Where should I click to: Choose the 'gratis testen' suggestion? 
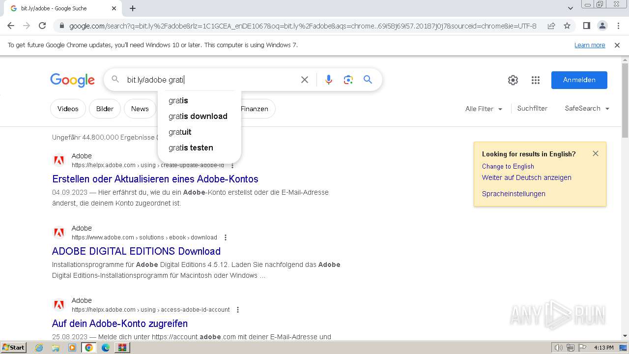coord(200,147)
